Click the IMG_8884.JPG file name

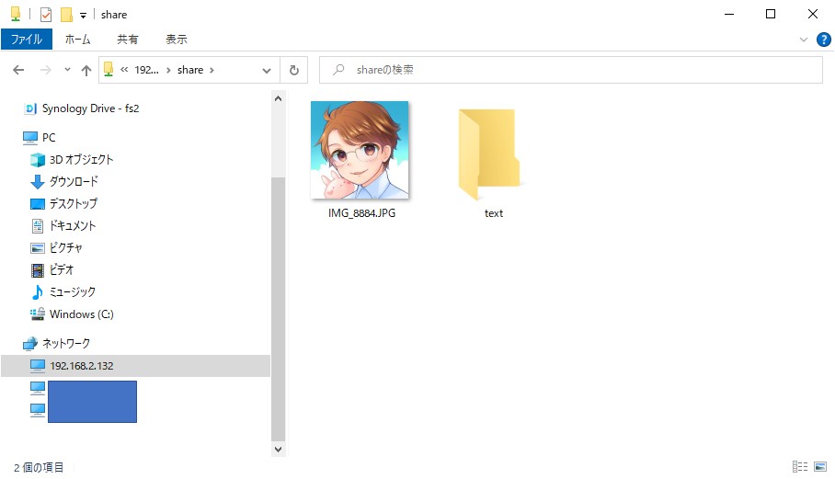[x=361, y=213]
